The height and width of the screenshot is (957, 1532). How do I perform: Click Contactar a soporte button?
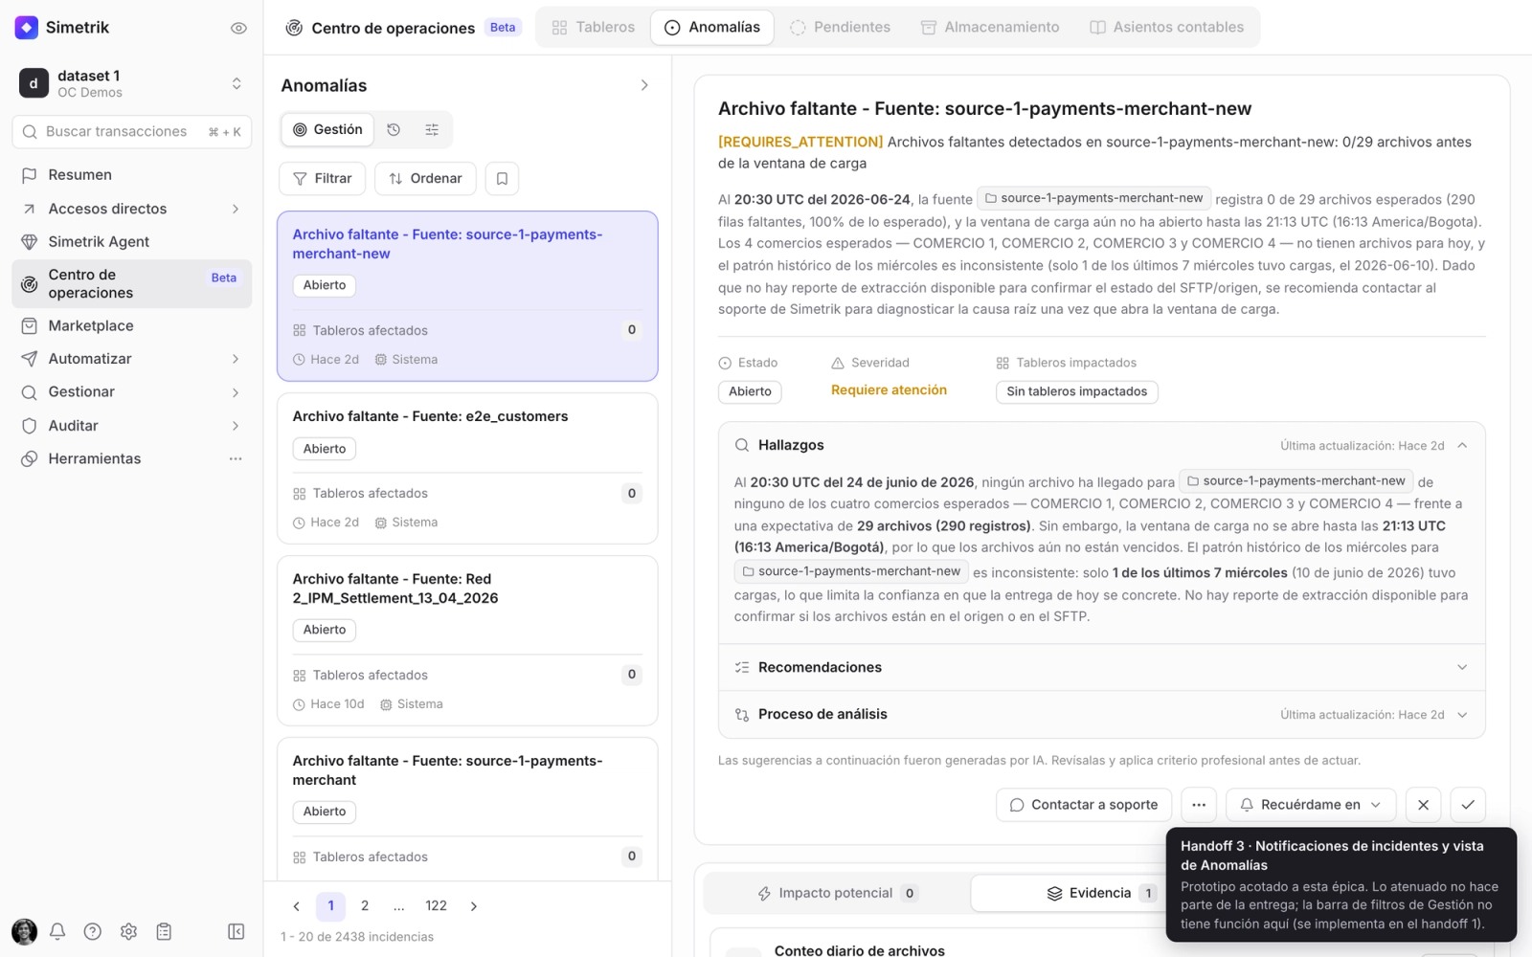[x=1084, y=805]
